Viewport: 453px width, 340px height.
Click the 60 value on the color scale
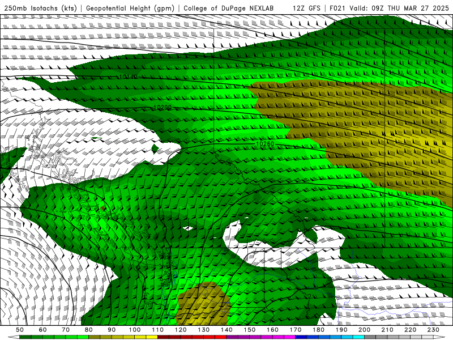43,330
